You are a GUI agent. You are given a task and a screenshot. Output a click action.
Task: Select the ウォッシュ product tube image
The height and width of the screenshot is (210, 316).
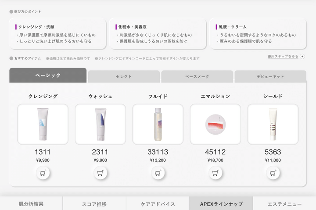tap(100, 124)
